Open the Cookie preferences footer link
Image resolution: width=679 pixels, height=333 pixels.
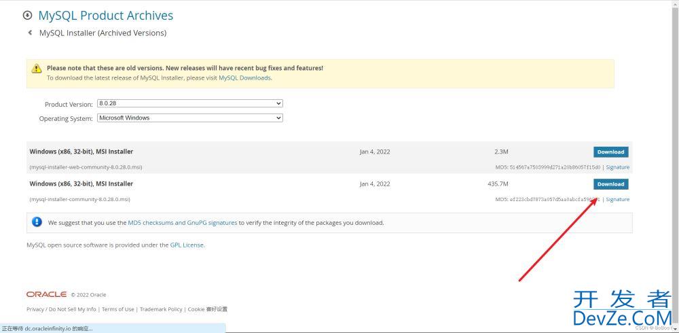[207, 309]
